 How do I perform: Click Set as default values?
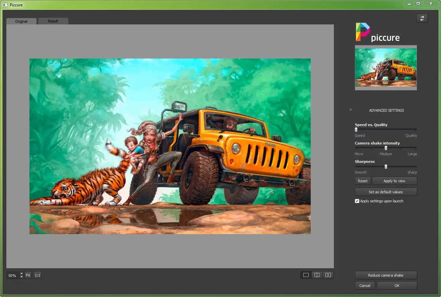386,192
